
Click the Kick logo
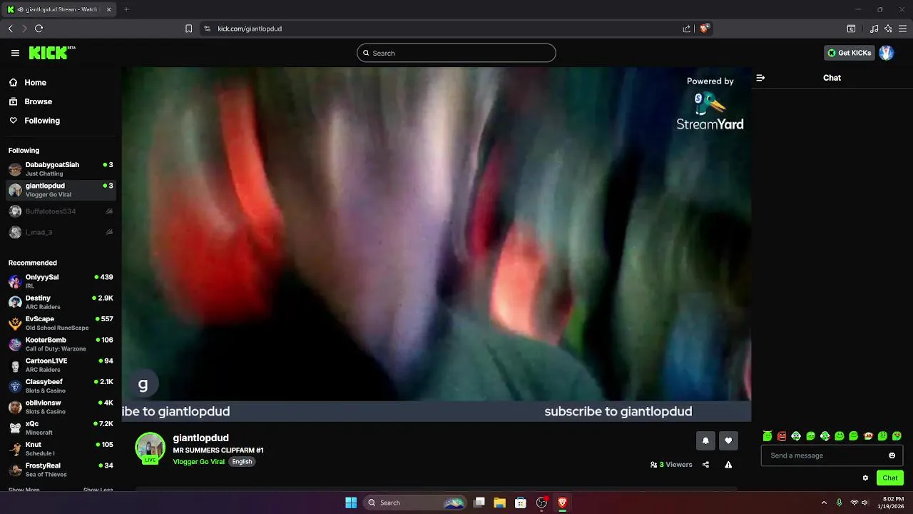[x=52, y=53]
